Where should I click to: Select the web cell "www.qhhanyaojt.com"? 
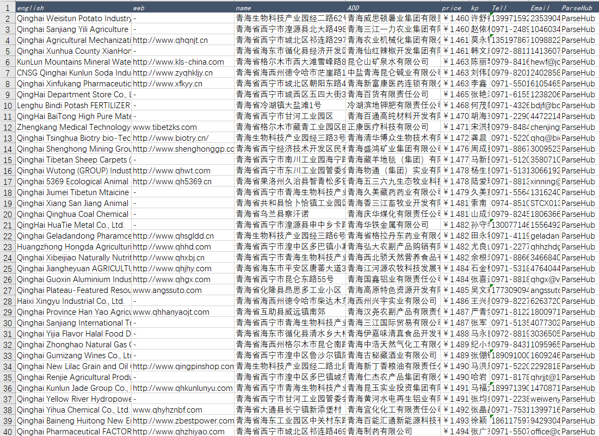pos(183,312)
